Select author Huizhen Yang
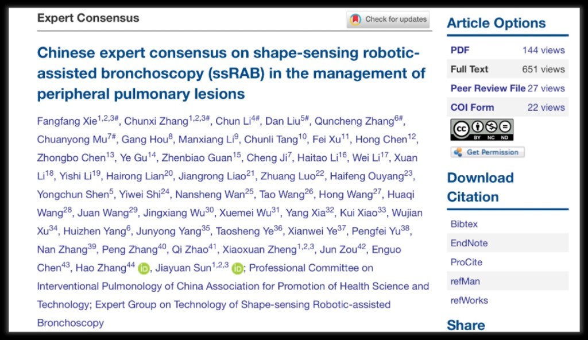Screen dimensions: 588x340 pyautogui.click(x=95, y=231)
